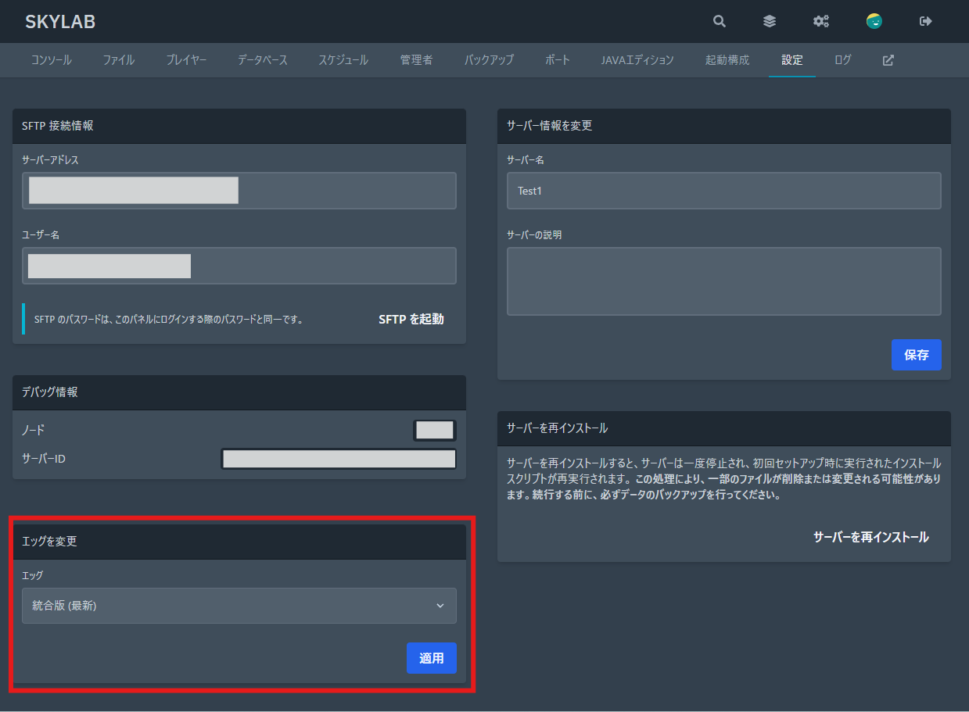Click the SKYLAB logo
Image resolution: width=969 pixels, height=712 pixels.
point(60,22)
